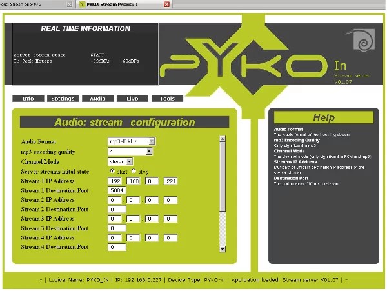Click the scrollbar down arrow
Screen dimensions: 387x291
(223, 248)
